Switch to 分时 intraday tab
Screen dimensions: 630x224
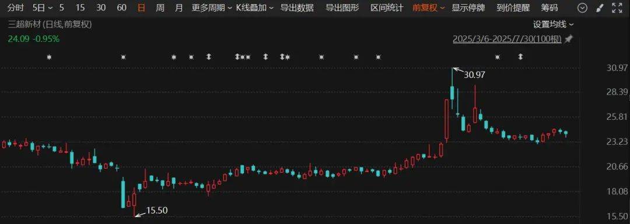click(x=16, y=8)
